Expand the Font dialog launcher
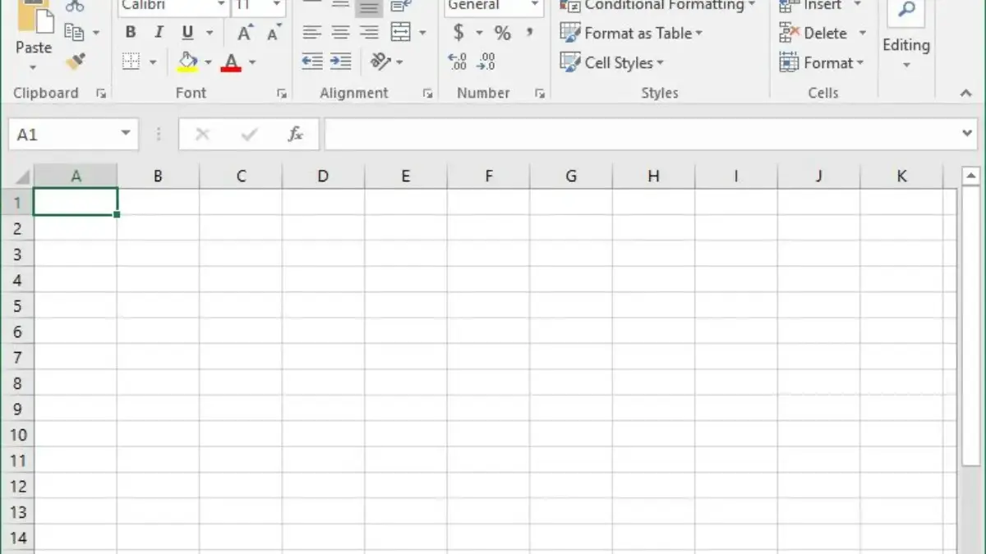 coord(282,94)
